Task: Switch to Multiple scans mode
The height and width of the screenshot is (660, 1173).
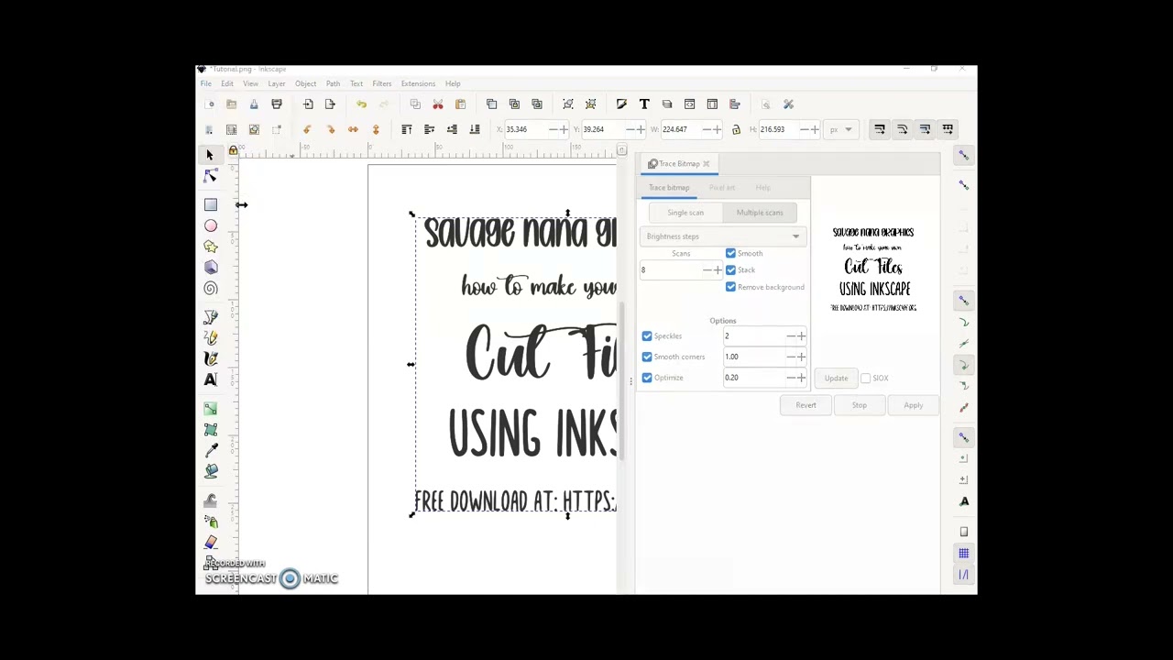Action: tap(760, 213)
